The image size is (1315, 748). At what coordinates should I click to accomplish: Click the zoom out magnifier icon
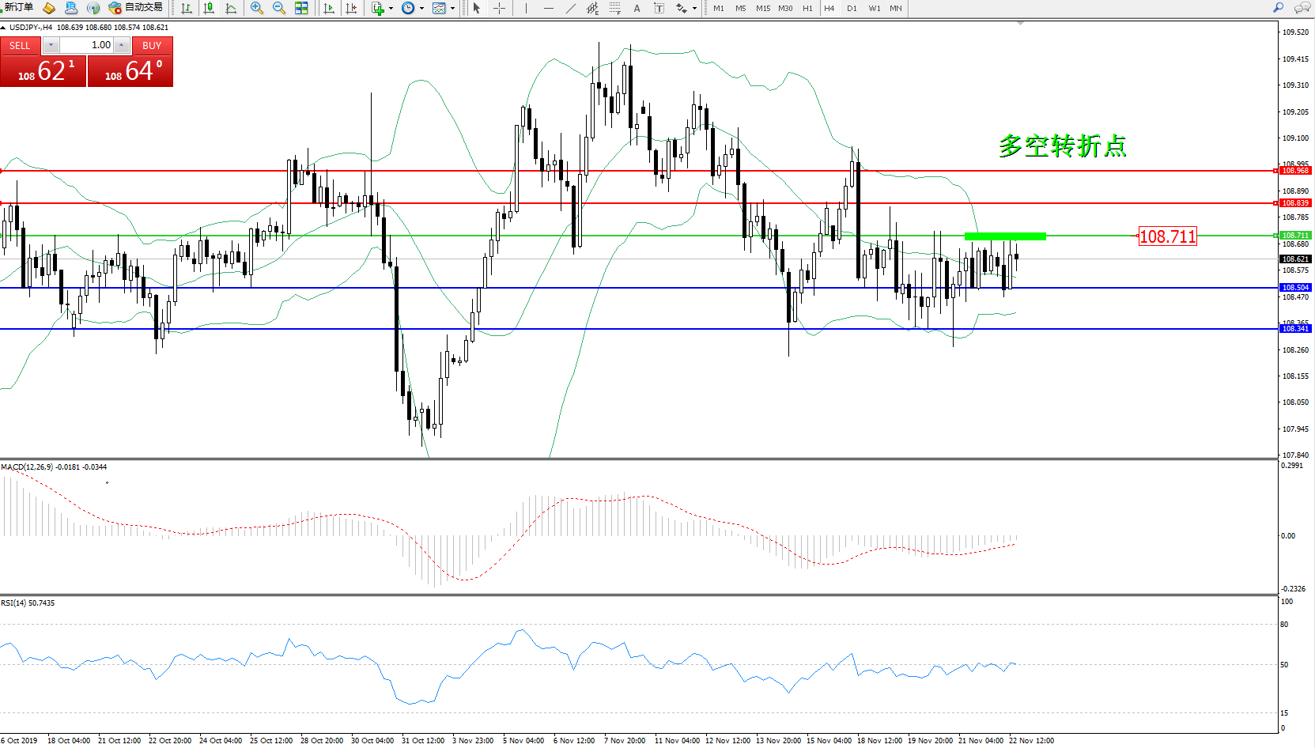pos(278,8)
